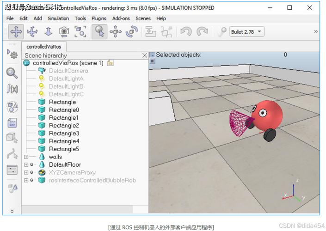Open the user parameters f(x) icon

click(x=12, y=89)
